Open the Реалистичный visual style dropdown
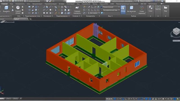 pos(110,7)
